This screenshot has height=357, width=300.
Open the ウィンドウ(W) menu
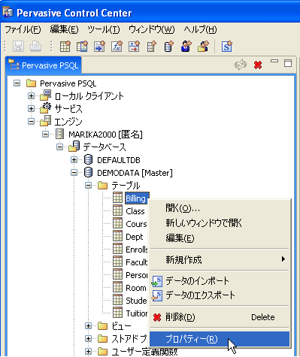(x=151, y=29)
